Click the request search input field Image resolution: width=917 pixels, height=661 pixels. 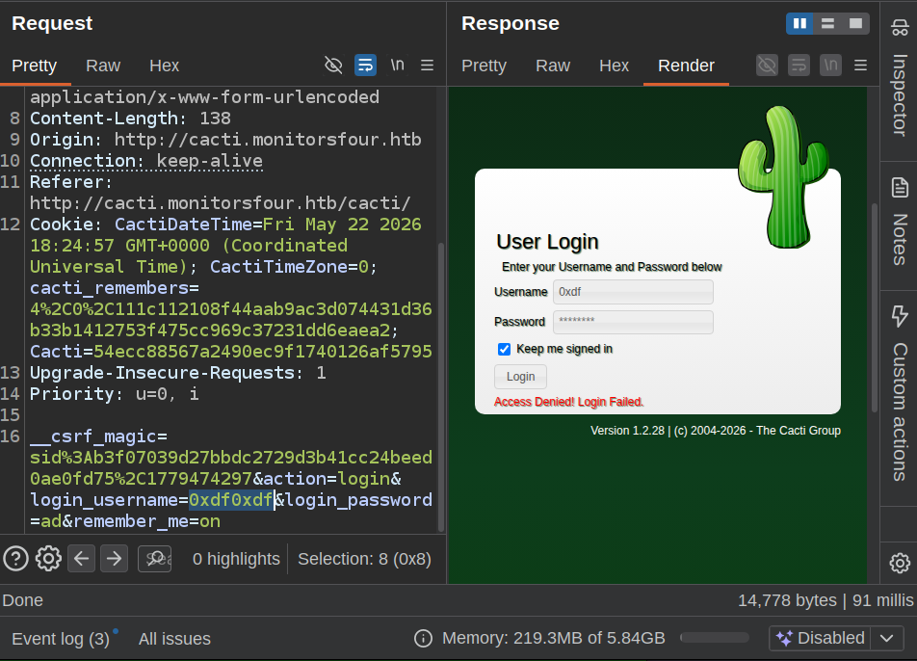[155, 558]
